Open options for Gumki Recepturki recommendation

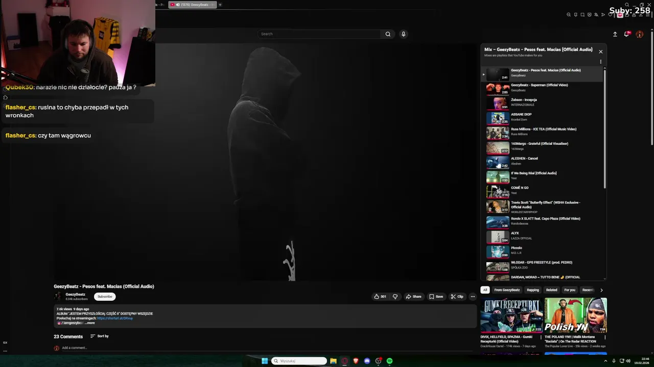pyautogui.click(x=541, y=337)
